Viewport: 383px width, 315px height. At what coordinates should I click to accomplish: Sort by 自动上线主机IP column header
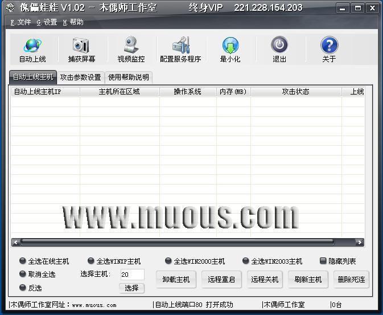pos(46,92)
